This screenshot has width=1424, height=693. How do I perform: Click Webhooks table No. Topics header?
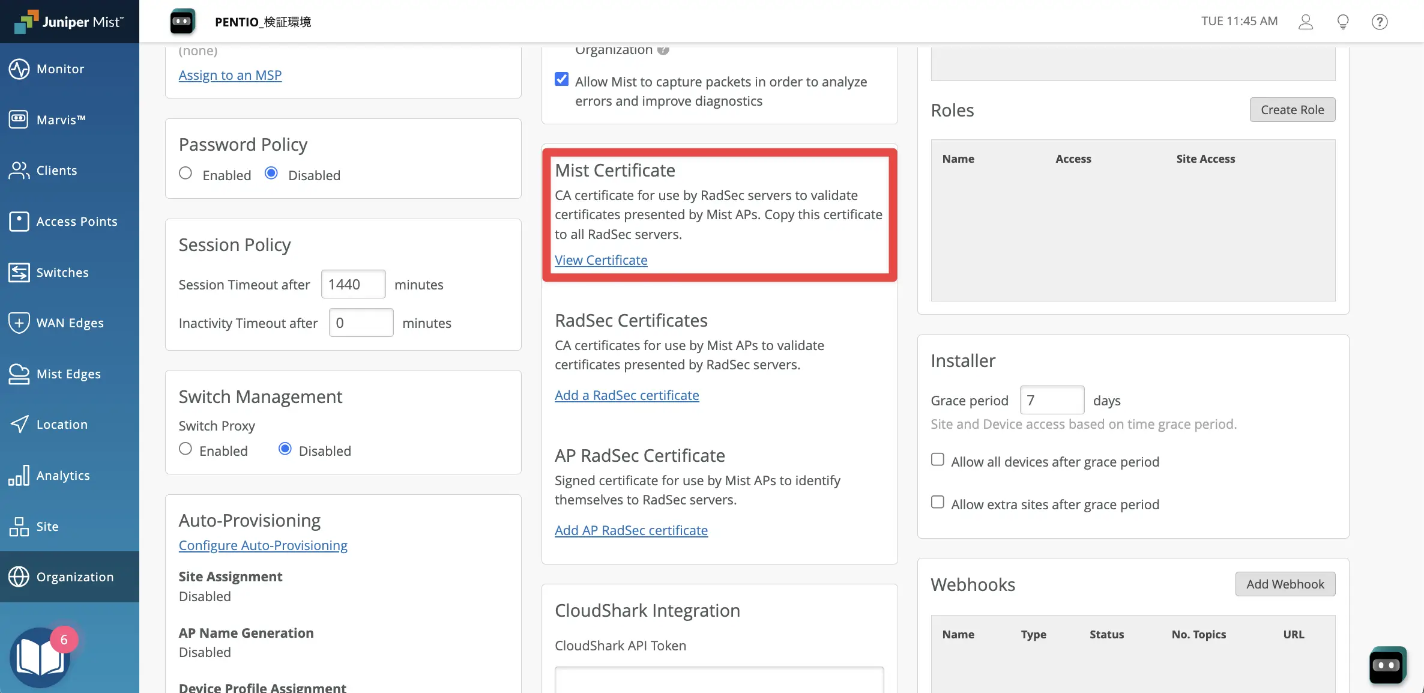point(1199,634)
